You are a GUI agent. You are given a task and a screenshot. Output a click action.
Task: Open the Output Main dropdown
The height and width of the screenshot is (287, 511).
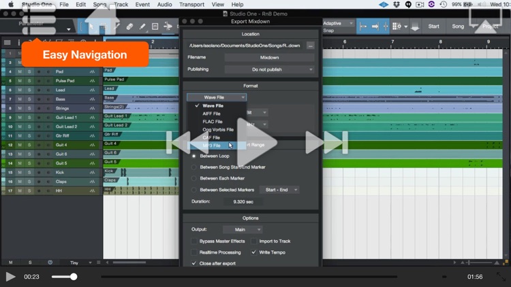tap(243, 229)
